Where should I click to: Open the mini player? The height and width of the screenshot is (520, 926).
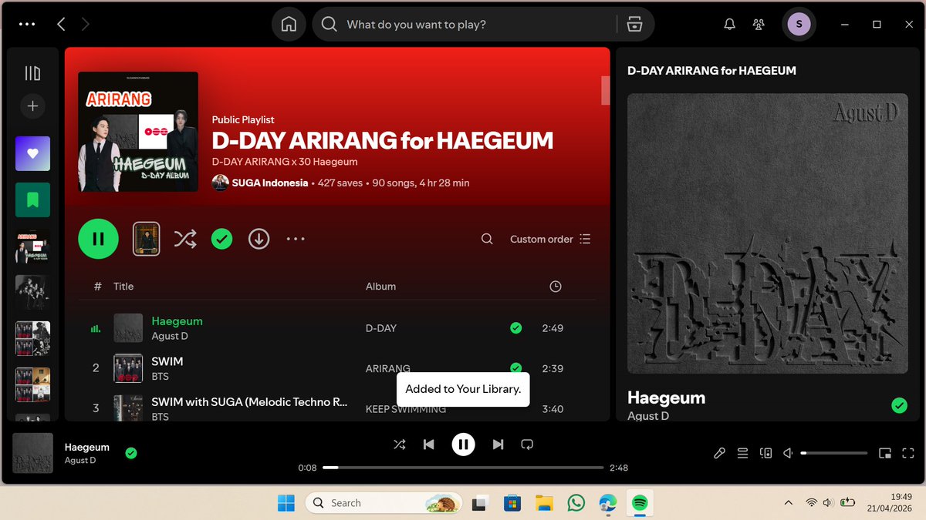885,453
